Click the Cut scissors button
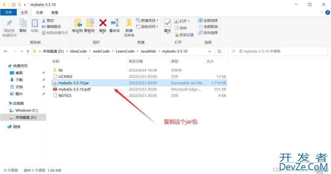Viewport: 331px width, 174px height. click(48, 21)
